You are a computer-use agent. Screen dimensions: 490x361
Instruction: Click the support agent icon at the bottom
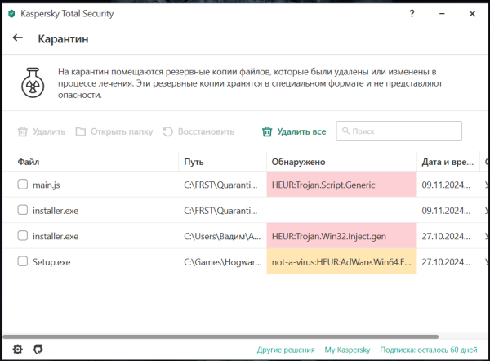pos(38,350)
